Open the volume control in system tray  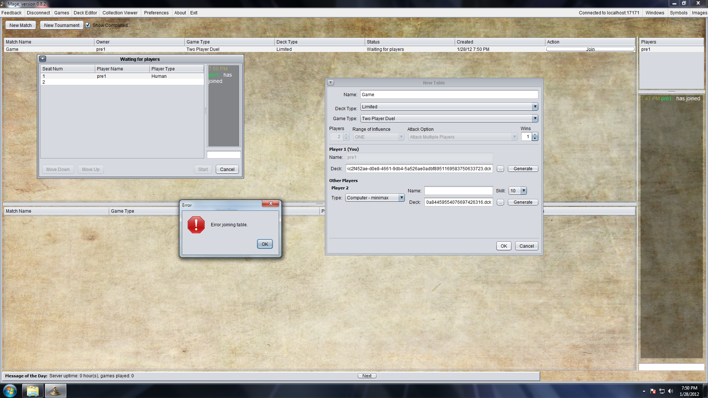670,391
